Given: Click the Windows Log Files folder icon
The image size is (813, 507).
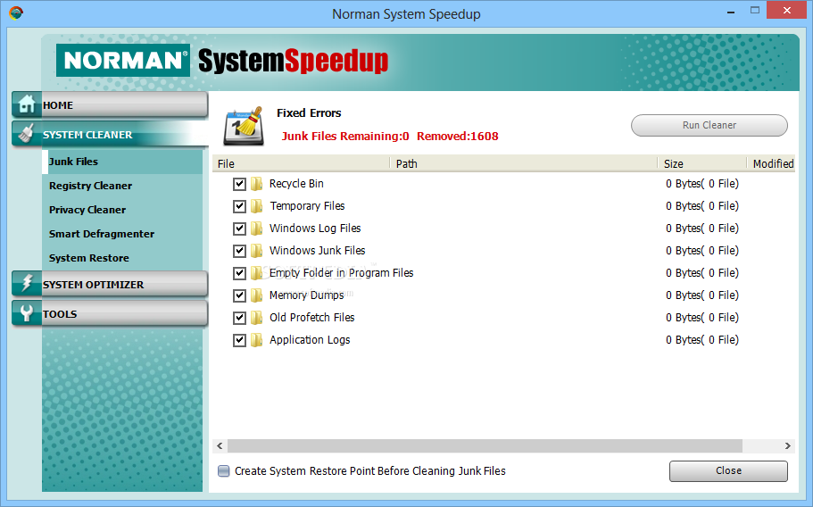Looking at the screenshot, I should click(x=257, y=229).
